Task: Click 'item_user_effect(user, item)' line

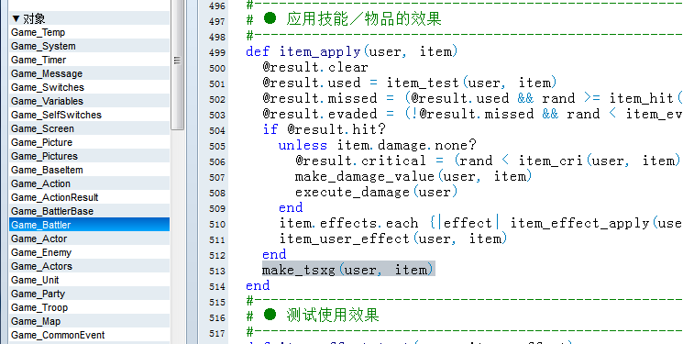Action: click(393, 239)
